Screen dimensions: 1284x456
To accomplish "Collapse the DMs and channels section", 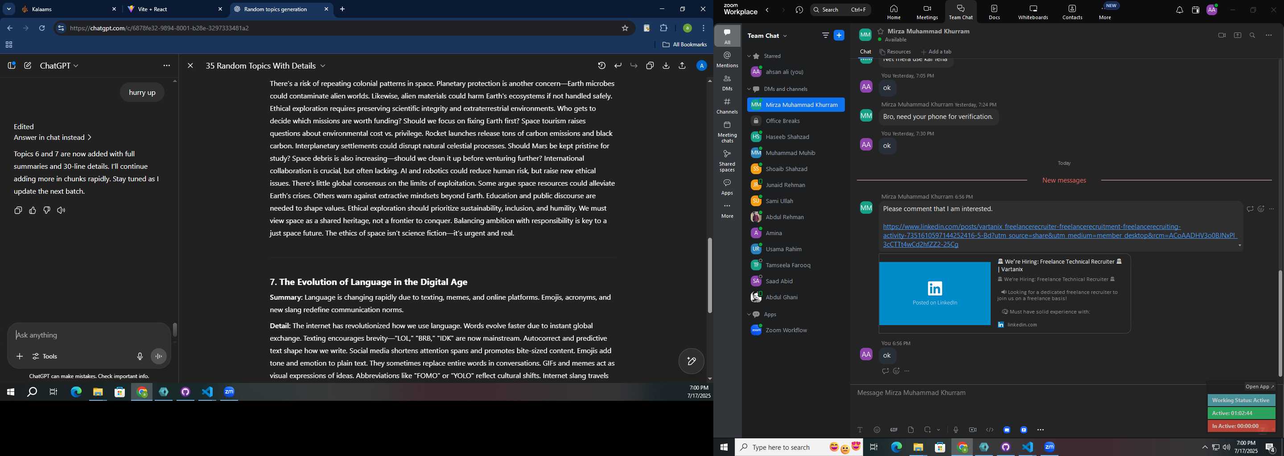I will (749, 89).
